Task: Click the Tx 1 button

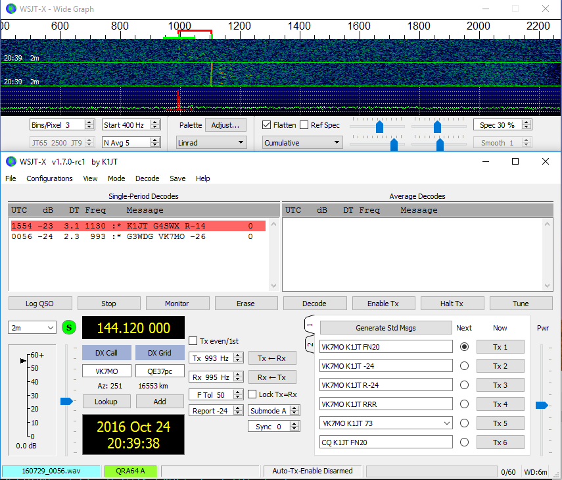Action: coord(500,347)
